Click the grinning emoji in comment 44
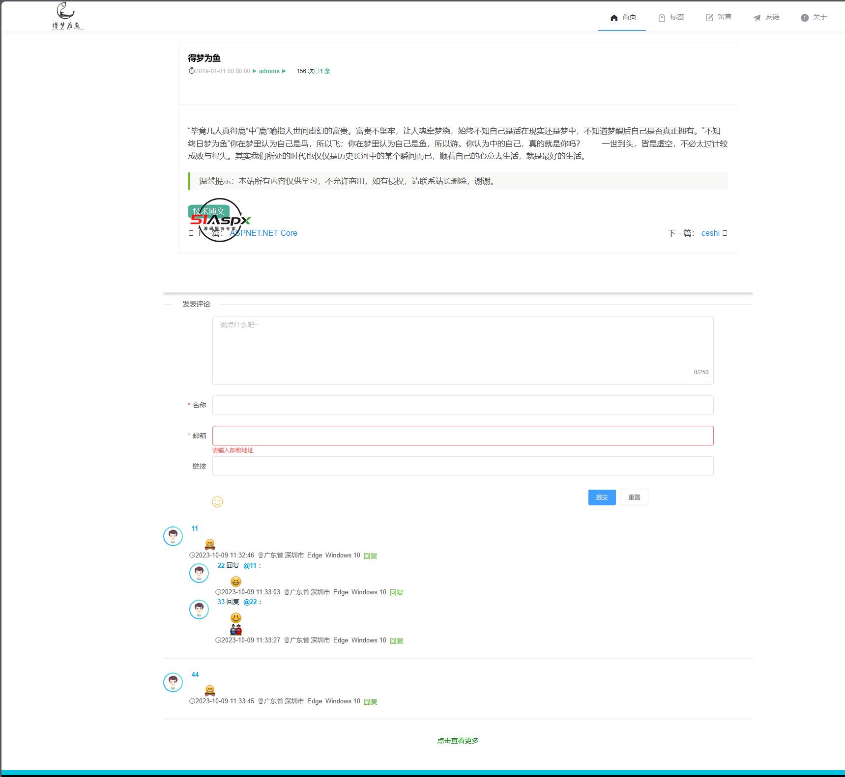This screenshot has height=777, width=845. pyautogui.click(x=210, y=690)
